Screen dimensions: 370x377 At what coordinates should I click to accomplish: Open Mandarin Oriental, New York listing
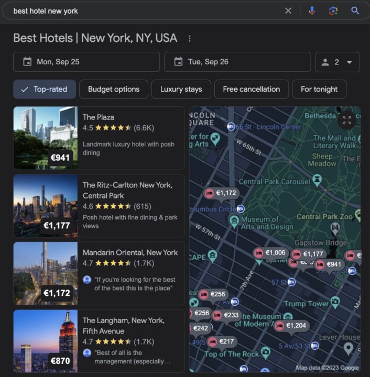tap(99, 273)
